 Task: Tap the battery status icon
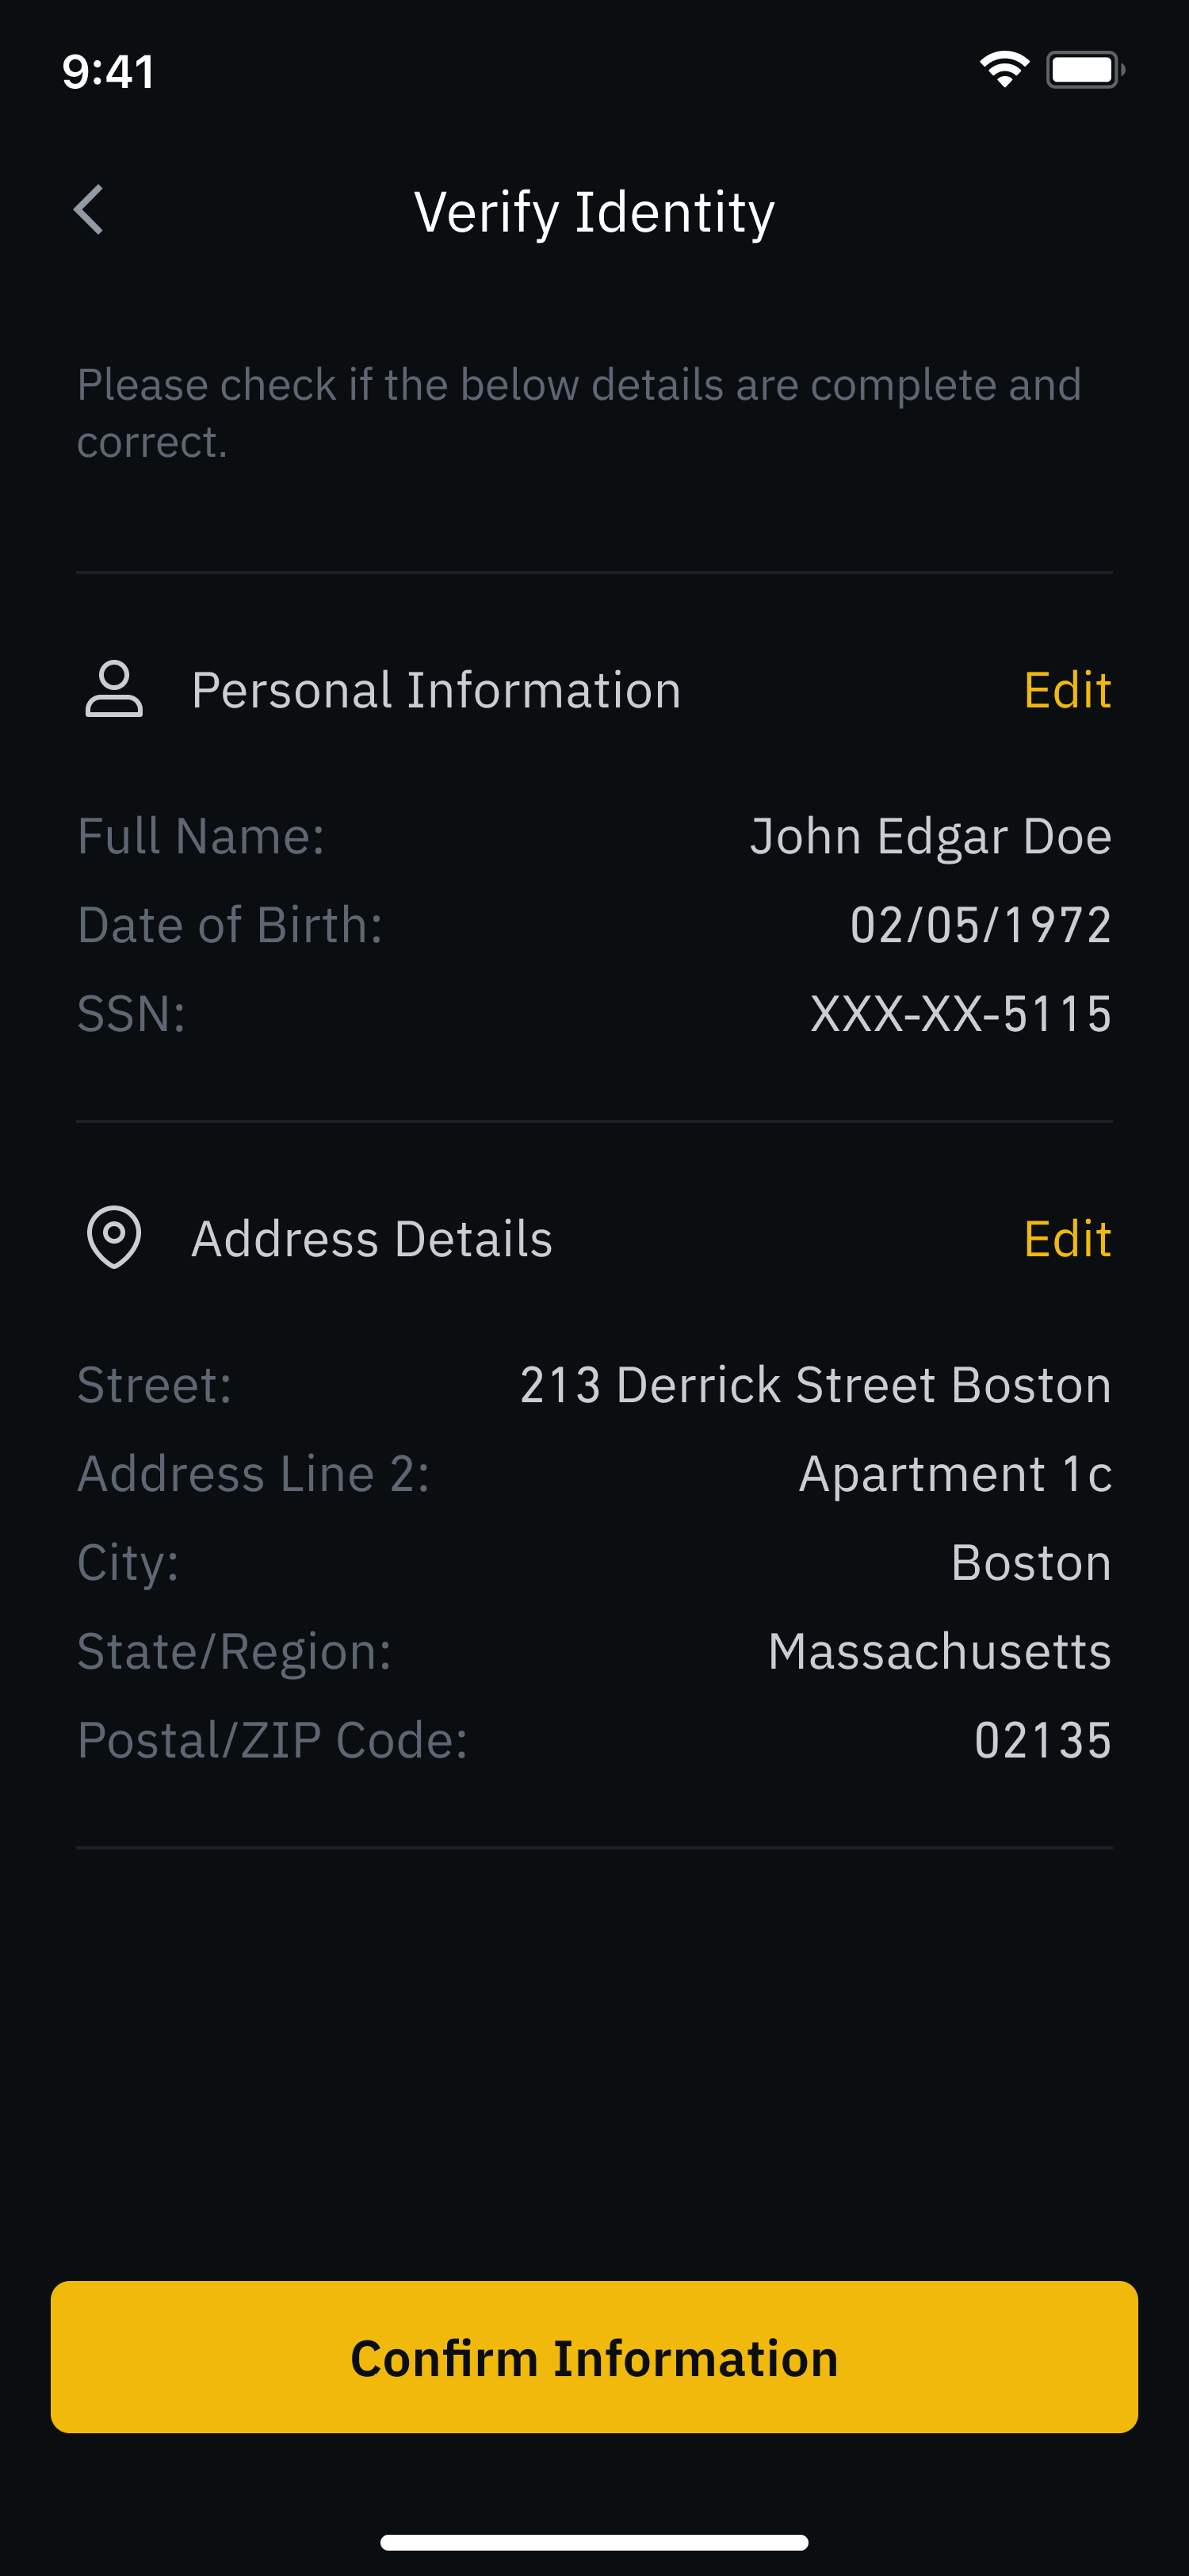pyautogui.click(x=1086, y=69)
